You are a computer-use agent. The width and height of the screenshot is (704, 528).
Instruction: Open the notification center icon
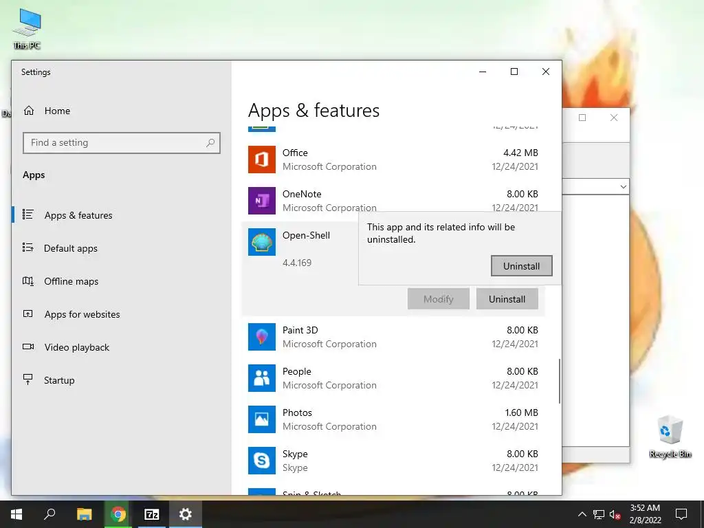pyautogui.click(x=681, y=514)
